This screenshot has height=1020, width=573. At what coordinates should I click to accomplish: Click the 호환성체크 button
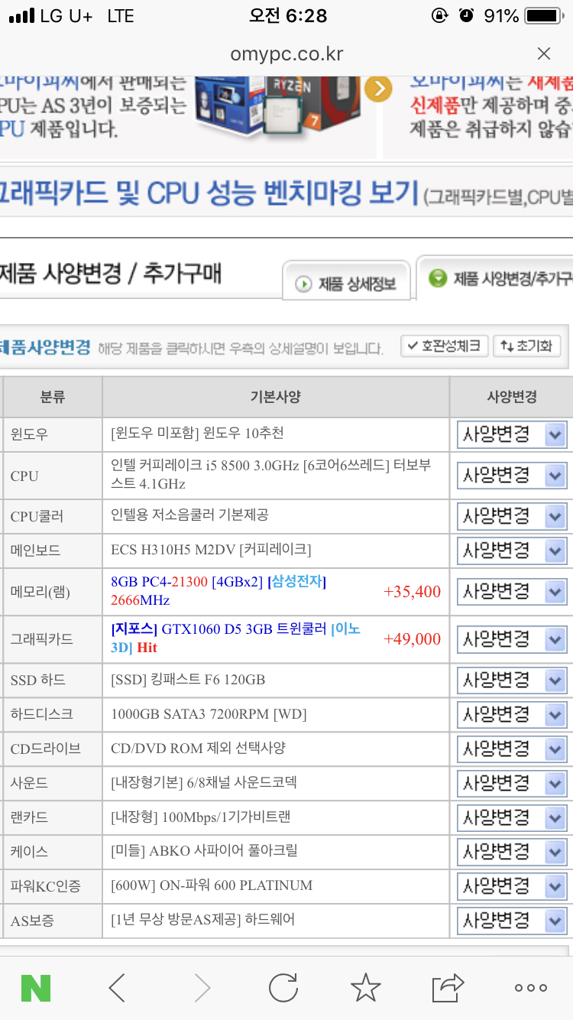point(445,346)
